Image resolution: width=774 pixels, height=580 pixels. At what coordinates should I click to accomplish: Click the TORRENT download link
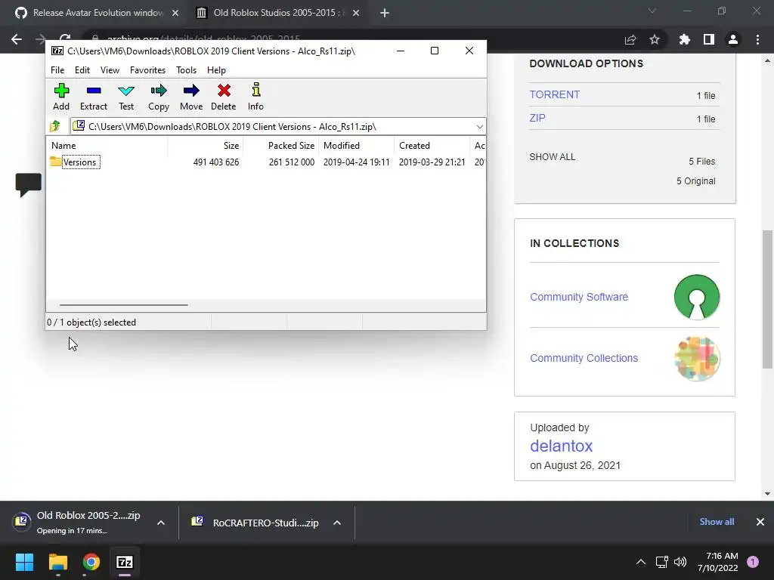(554, 94)
